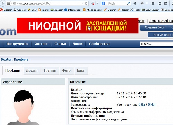
Task: Open the CSS developer menu
Action: (32, 10)
